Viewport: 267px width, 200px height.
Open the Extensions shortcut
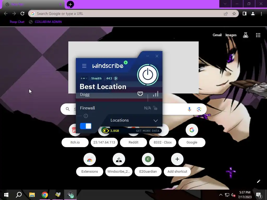(x=90, y=165)
